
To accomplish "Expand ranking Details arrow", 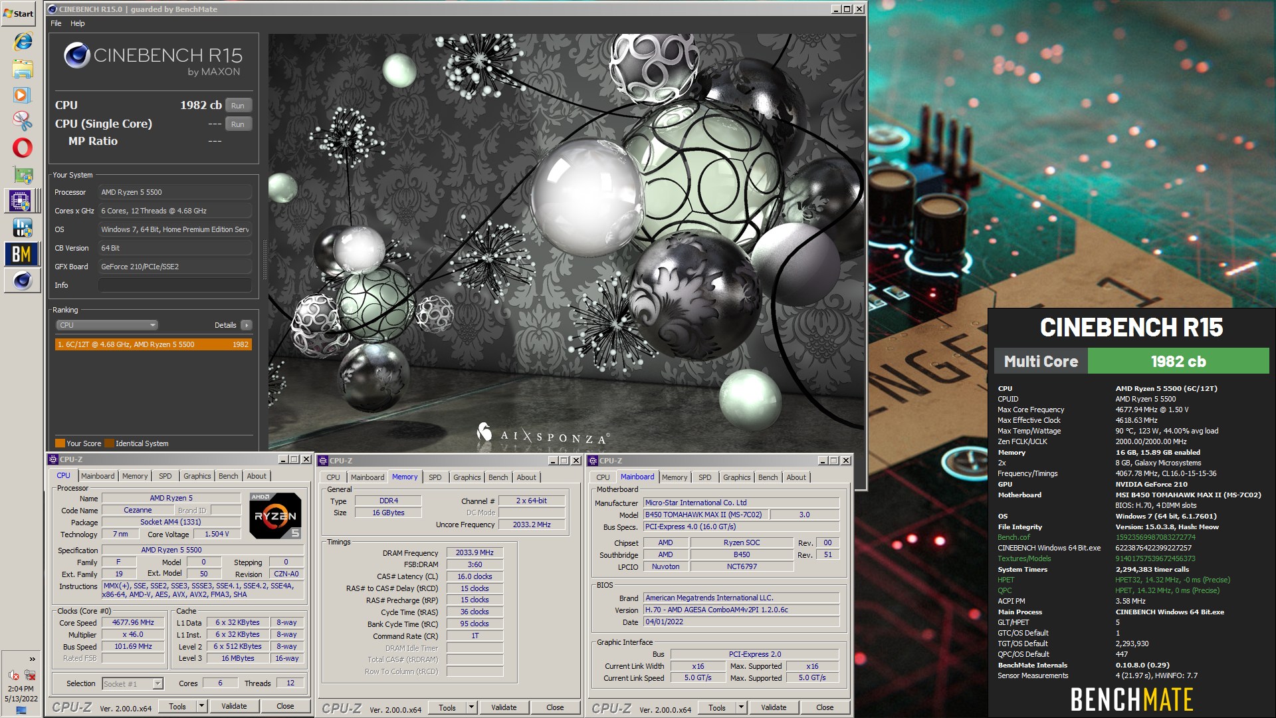I will pos(247,325).
